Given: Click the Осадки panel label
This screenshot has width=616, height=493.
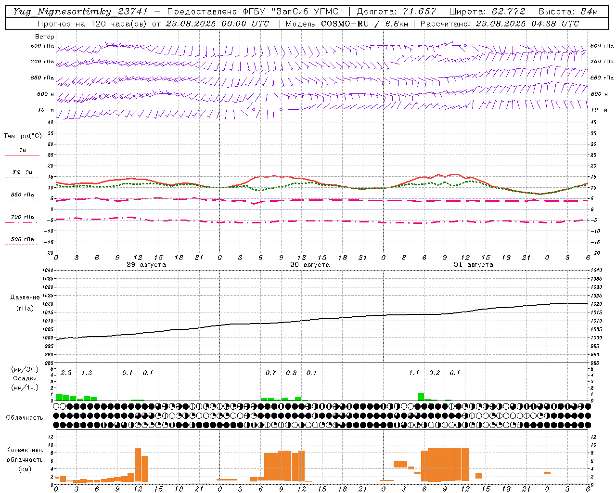Looking at the screenshot, I should (x=25, y=378).
